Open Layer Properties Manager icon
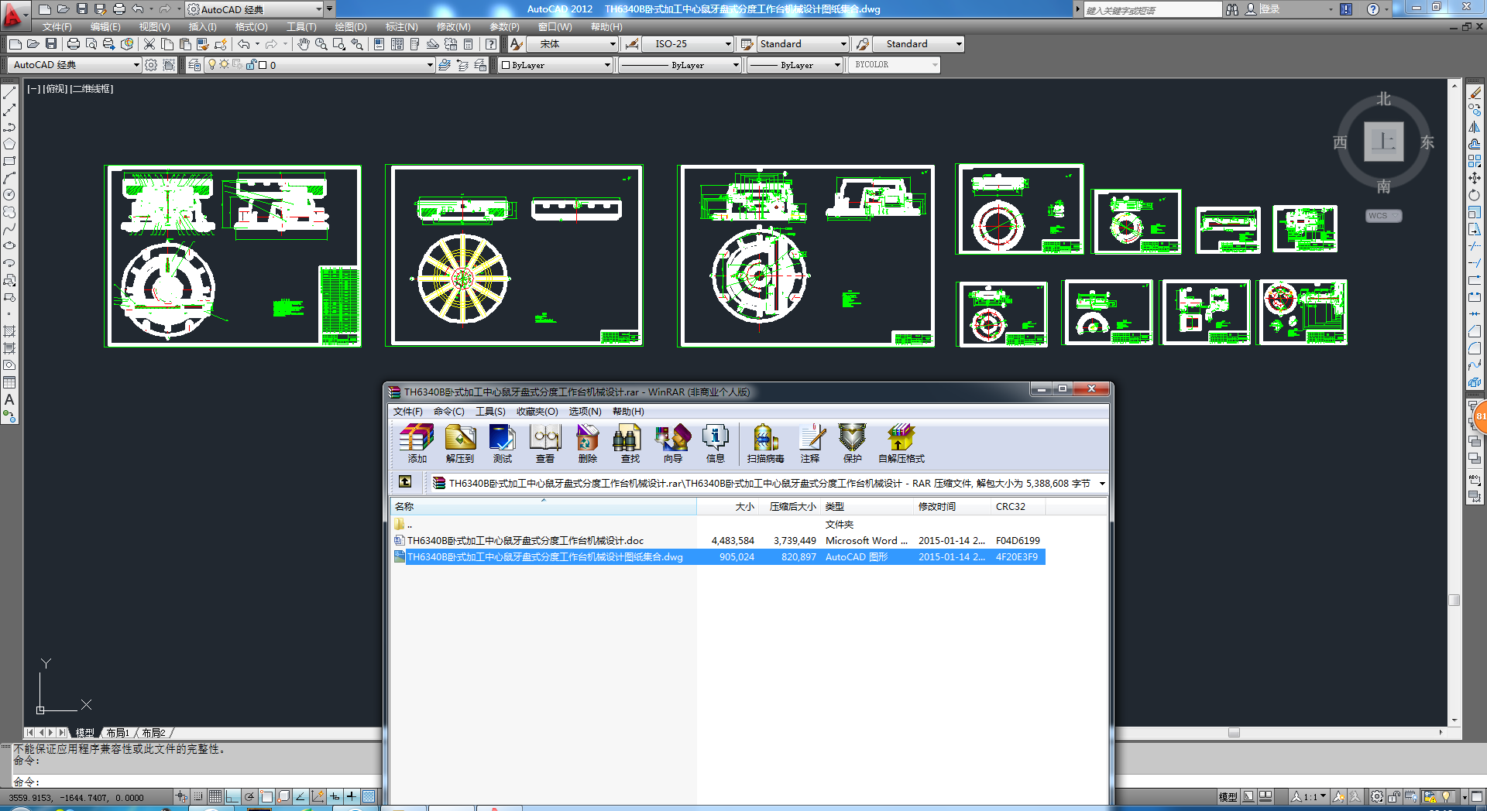The height and width of the screenshot is (811, 1487). [194, 65]
